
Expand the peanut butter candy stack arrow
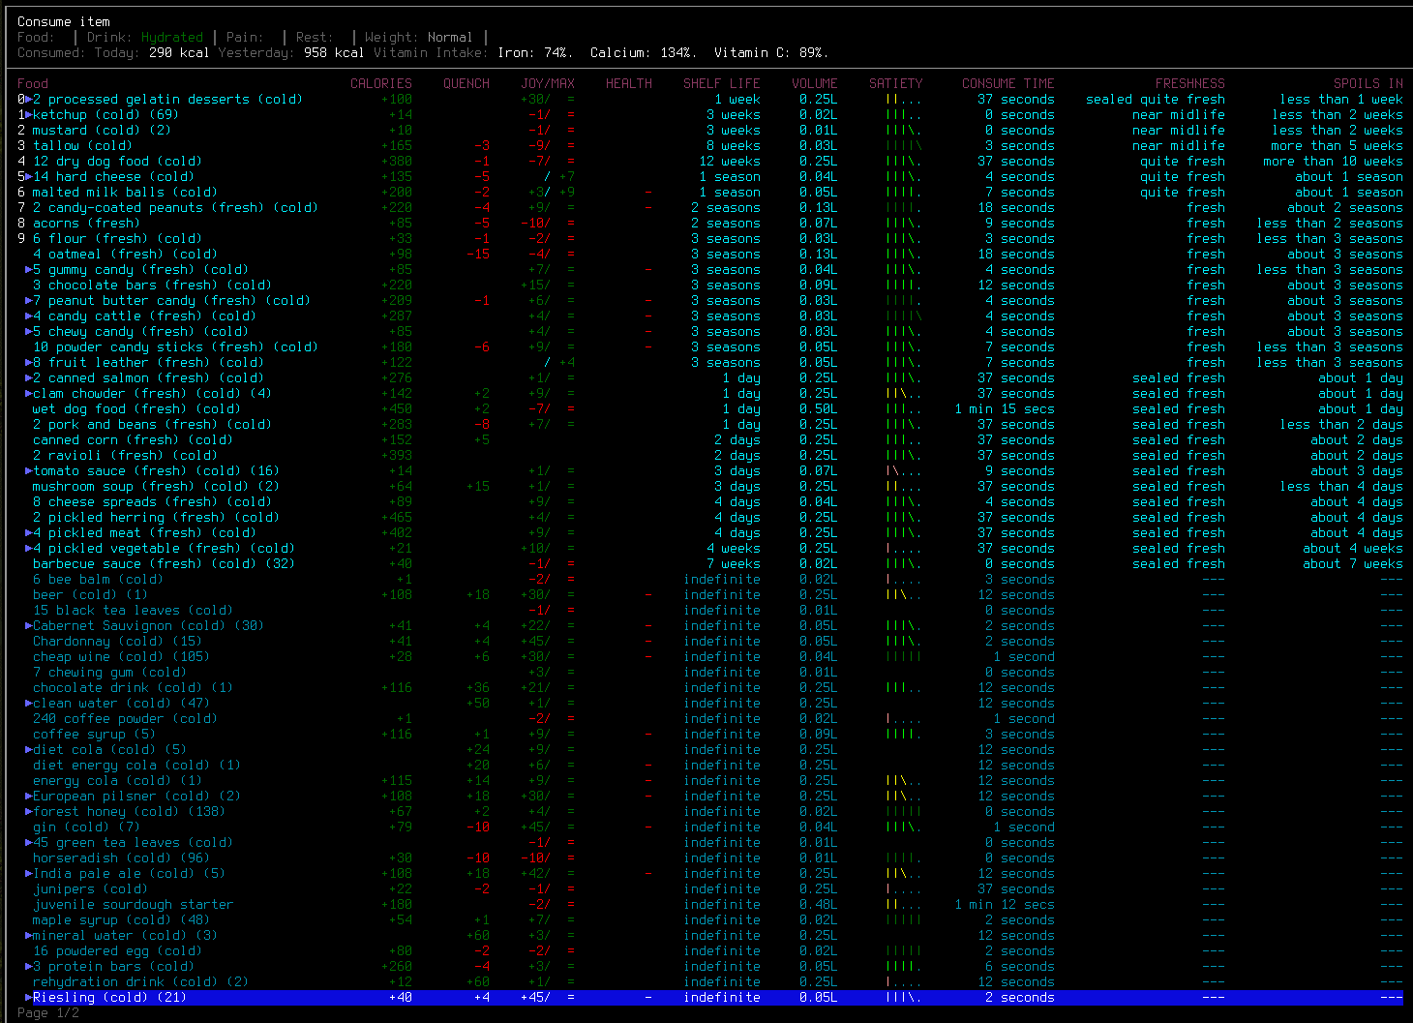29,301
